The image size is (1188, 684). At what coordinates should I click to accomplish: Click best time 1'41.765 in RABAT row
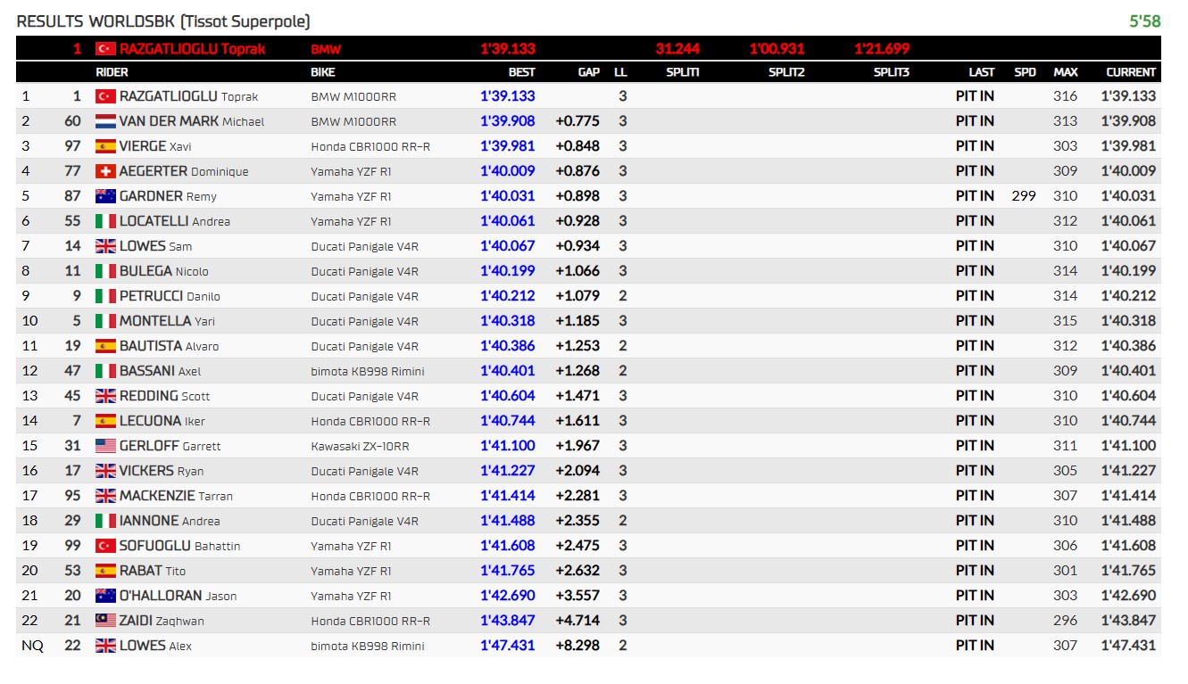508,571
